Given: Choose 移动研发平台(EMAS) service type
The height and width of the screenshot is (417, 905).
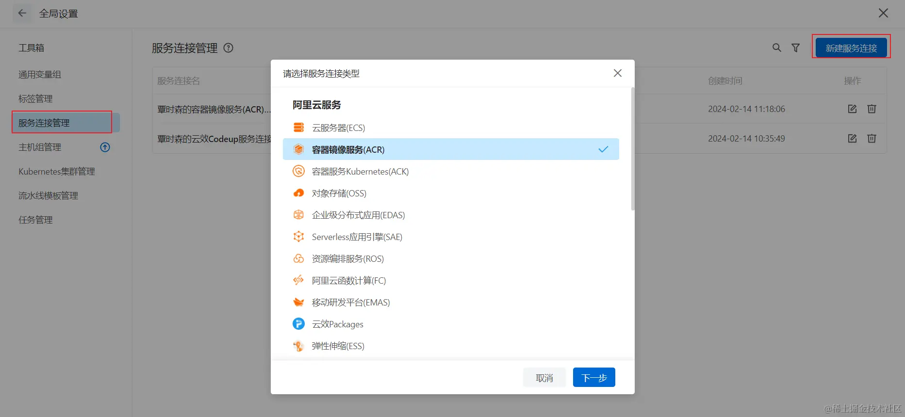Looking at the screenshot, I should pyautogui.click(x=451, y=302).
